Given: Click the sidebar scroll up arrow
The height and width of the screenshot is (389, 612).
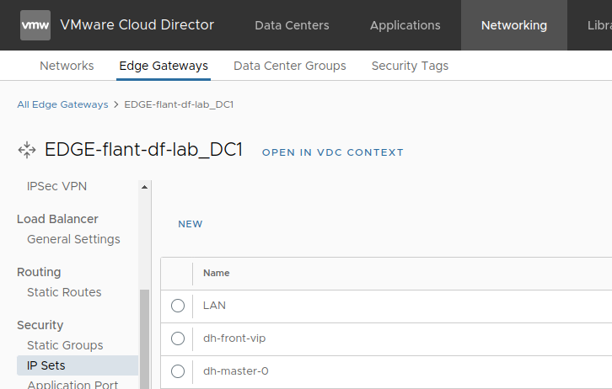Looking at the screenshot, I should pos(144,187).
